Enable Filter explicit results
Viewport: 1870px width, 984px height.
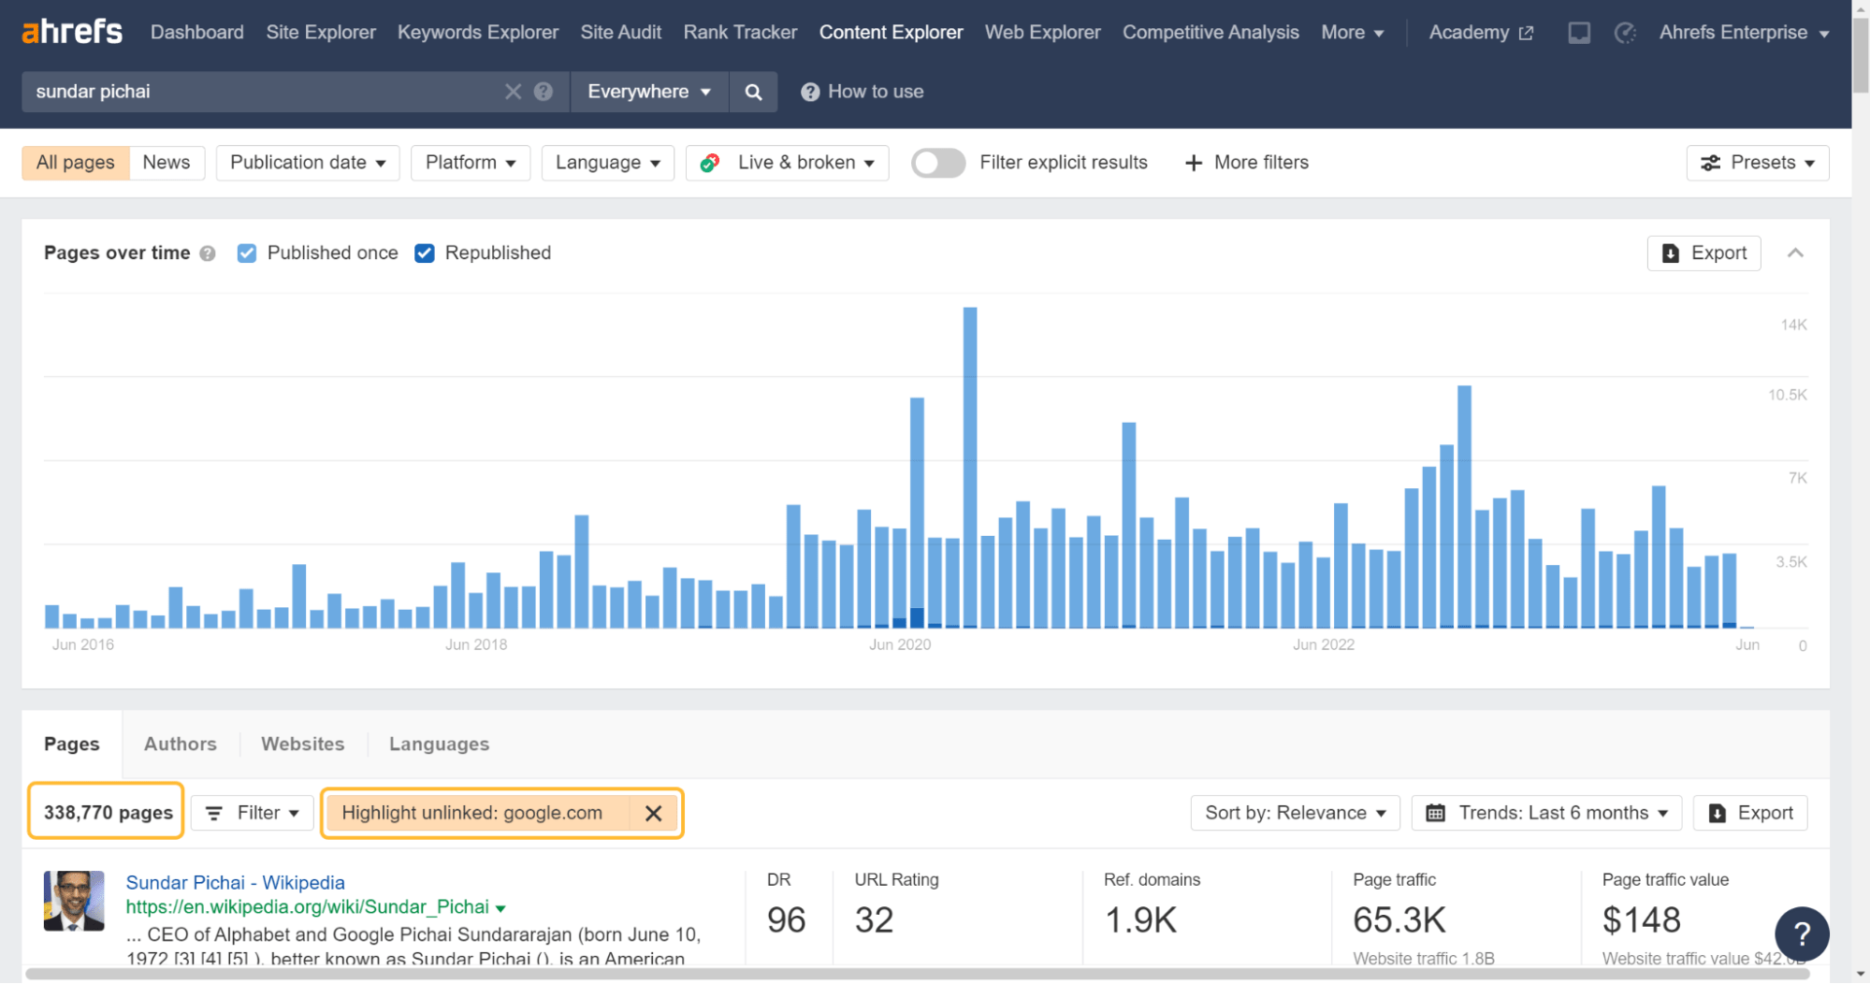tap(937, 162)
